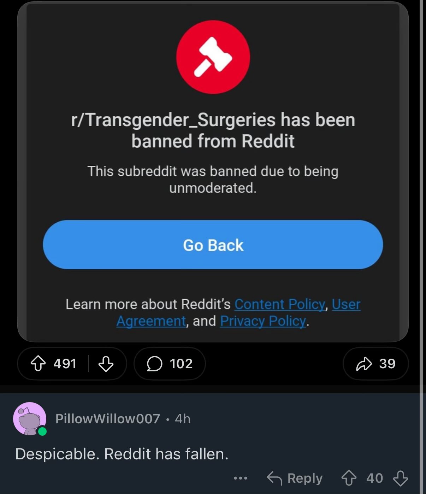Open the 102 comments
Screen dimensions: 426x494
(170, 364)
